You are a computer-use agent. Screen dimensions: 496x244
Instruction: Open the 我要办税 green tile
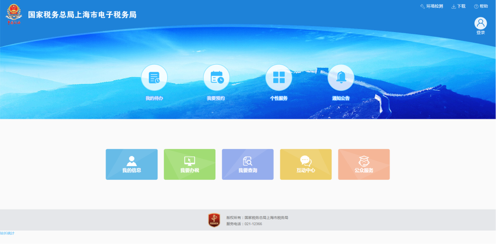pyautogui.click(x=190, y=164)
